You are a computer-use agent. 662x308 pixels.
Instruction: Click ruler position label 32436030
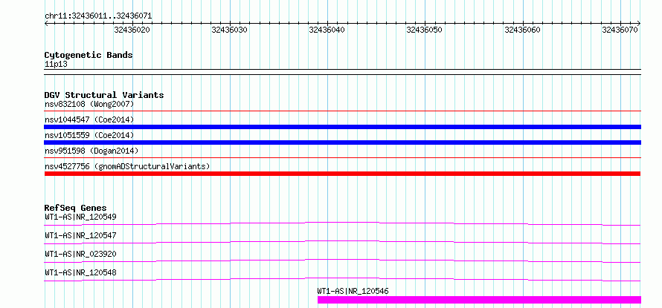[x=230, y=30]
